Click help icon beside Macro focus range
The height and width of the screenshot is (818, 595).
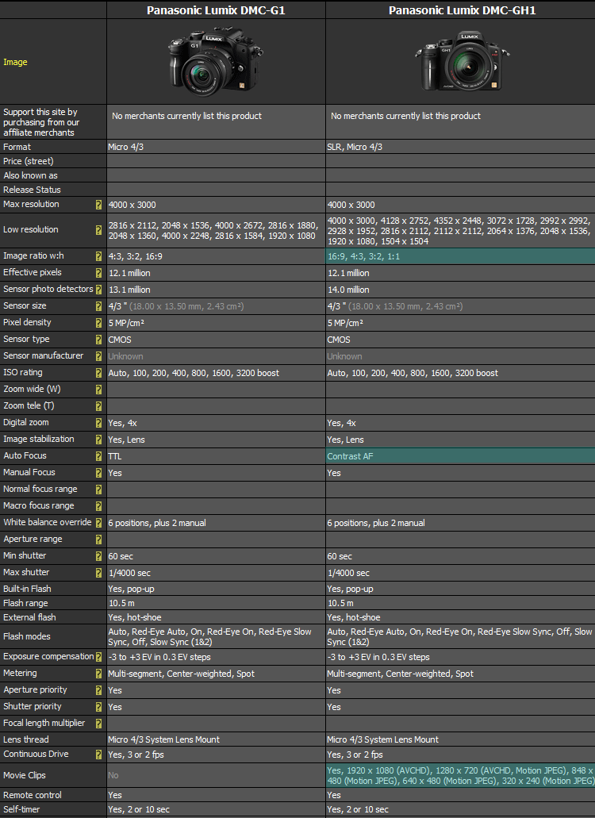click(98, 506)
